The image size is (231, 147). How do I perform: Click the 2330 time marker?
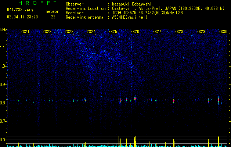coord(223,32)
